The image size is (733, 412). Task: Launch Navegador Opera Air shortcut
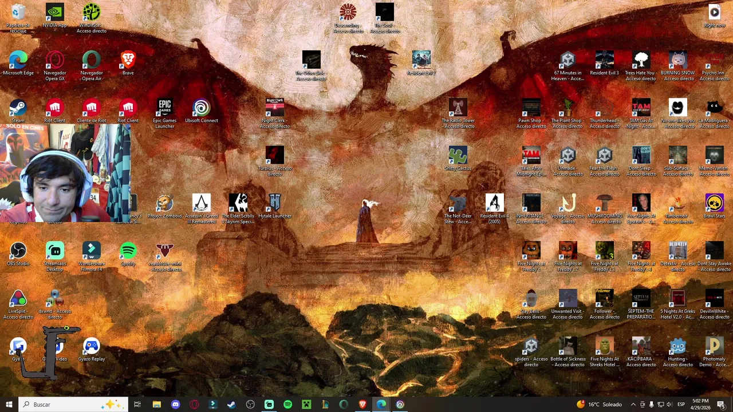pyautogui.click(x=91, y=66)
